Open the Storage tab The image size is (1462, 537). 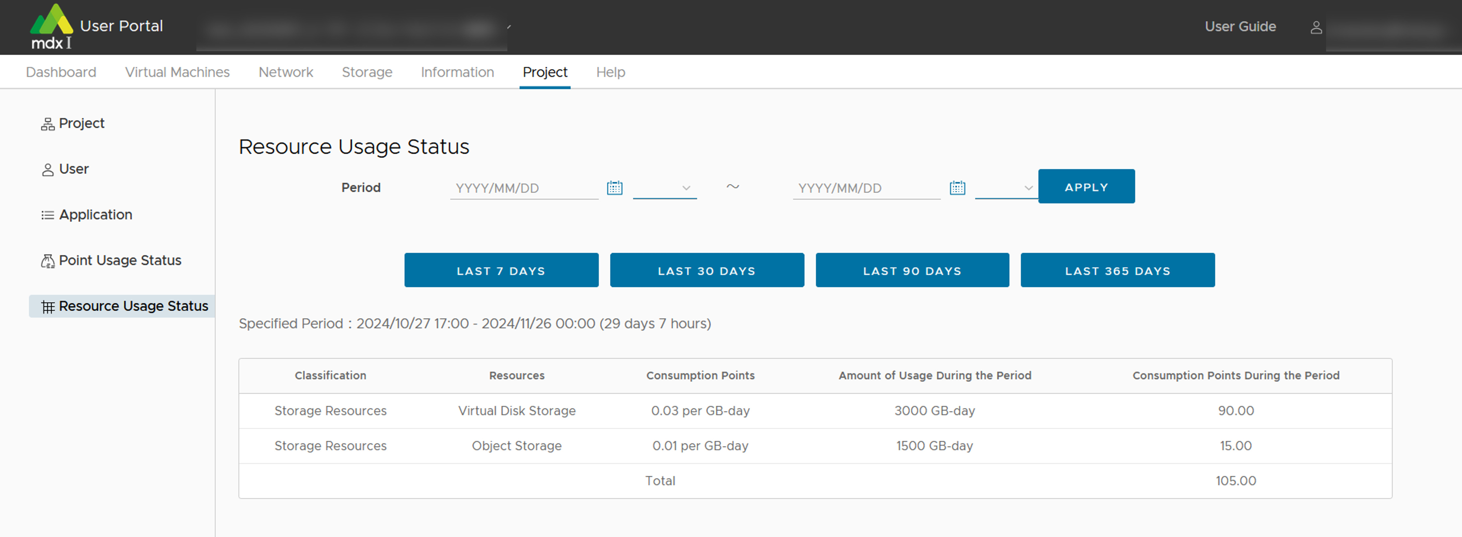[366, 72]
